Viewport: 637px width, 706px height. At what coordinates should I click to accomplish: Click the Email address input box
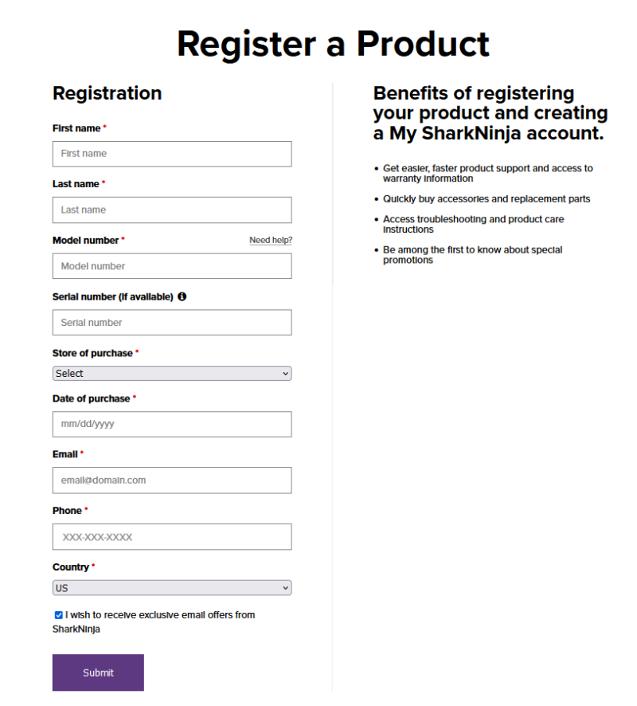[172, 480]
